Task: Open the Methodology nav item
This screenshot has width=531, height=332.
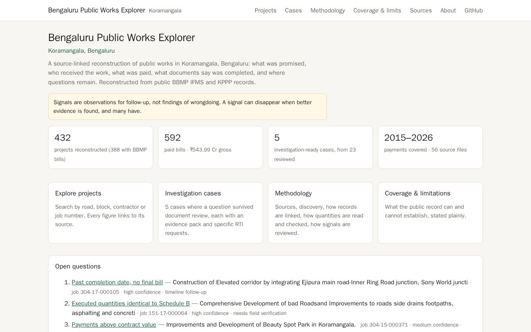Action: click(x=328, y=10)
